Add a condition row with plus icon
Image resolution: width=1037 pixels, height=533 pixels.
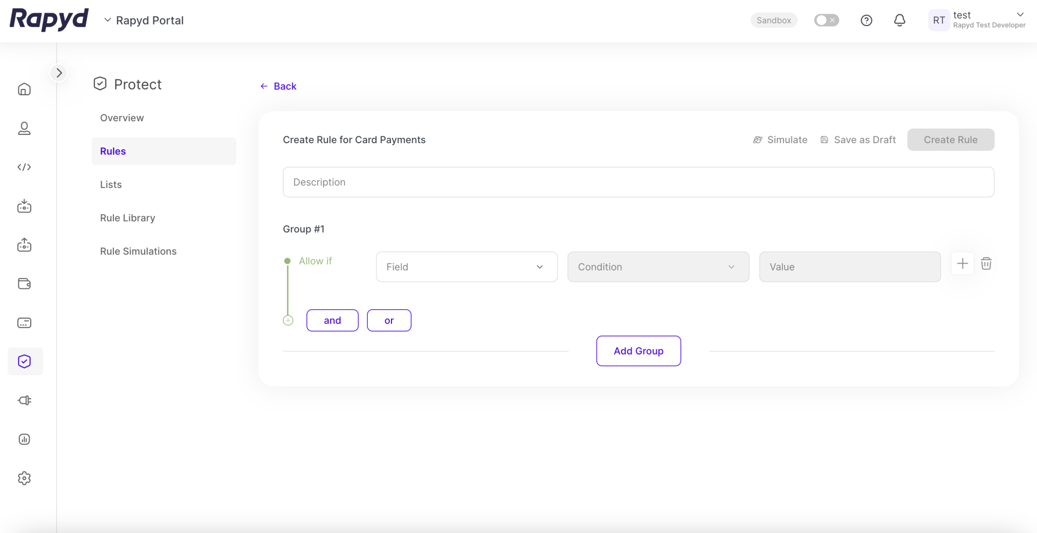click(x=962, y=264)
